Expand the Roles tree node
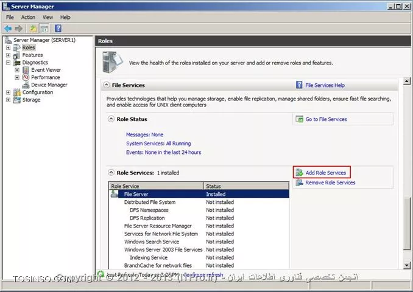Image resolution: width=413 pixels, height=292 pixels. coord(8,47)
